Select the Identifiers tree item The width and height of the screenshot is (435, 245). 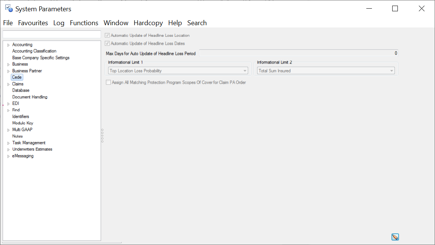[x=21, y=116]
